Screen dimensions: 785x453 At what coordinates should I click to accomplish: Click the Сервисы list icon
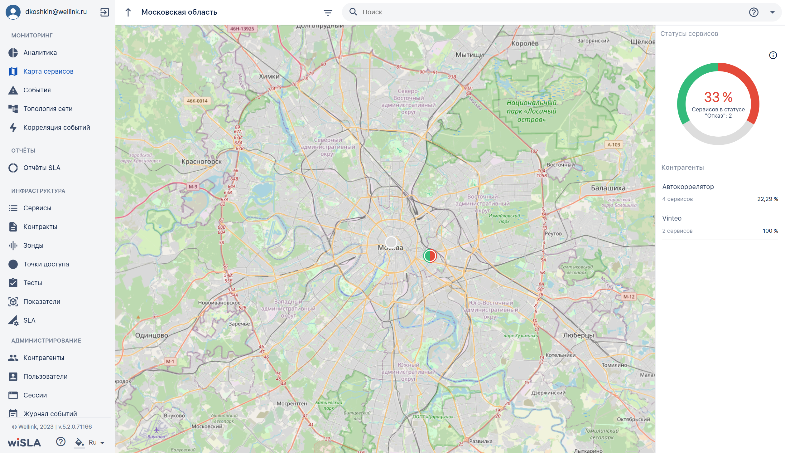tap(13, 208)
